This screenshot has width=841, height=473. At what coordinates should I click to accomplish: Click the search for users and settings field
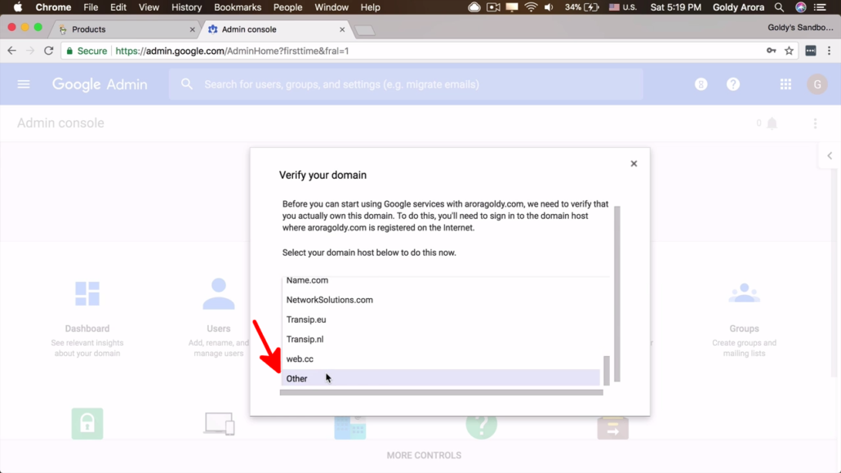(406, 84)
